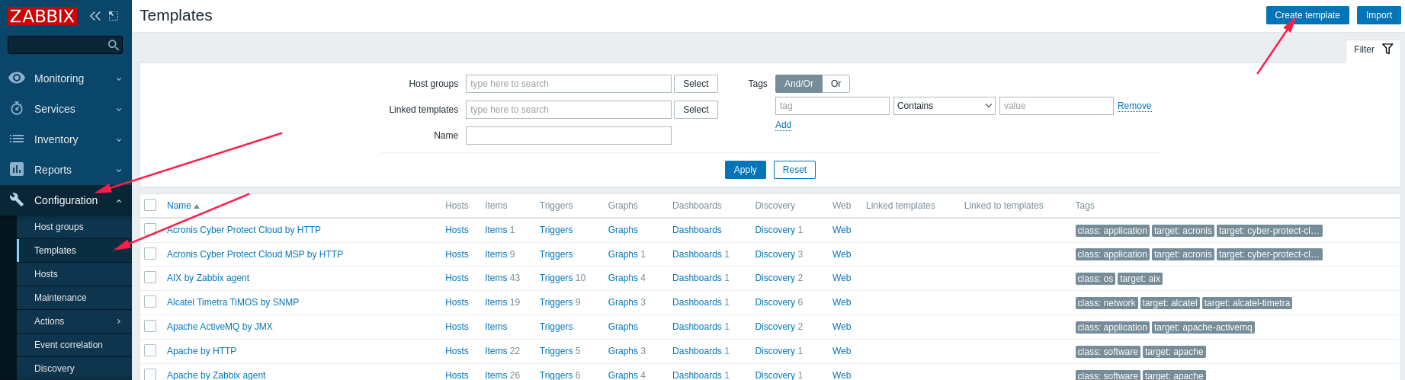Click the Import button
This screenshot has width=1405, height=380.
point(1378,15)
